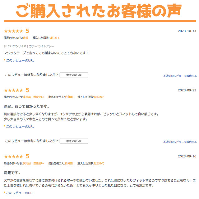This screenshot has height=199, width=199.
Task: Open このレビューのURL for the 2023-09-16 review
Action: point(20,193)
